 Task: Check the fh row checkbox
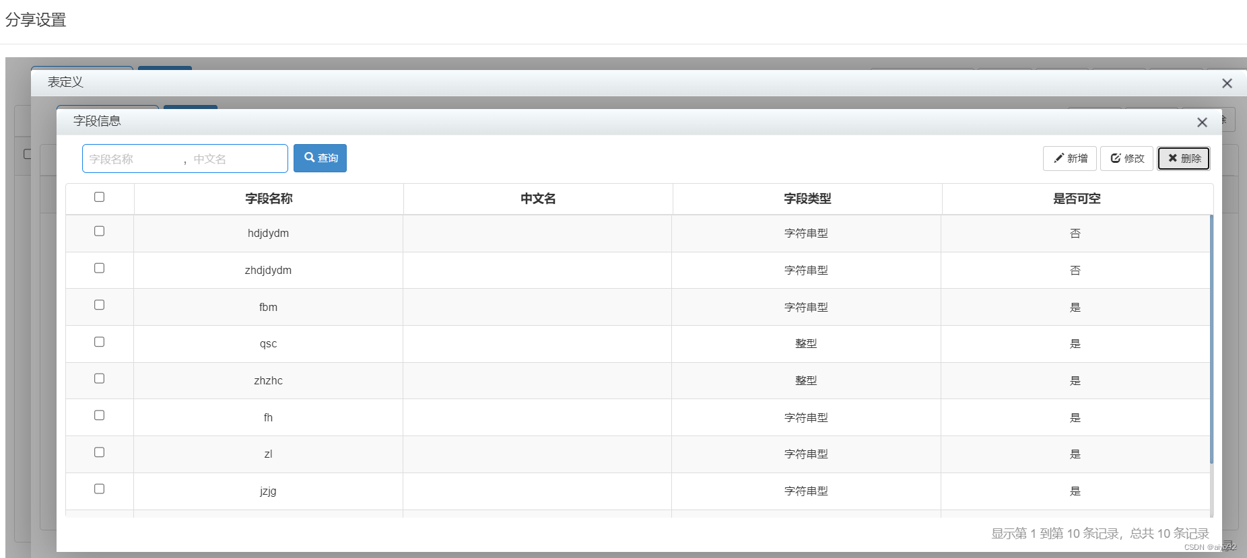[x=99, y=415]
